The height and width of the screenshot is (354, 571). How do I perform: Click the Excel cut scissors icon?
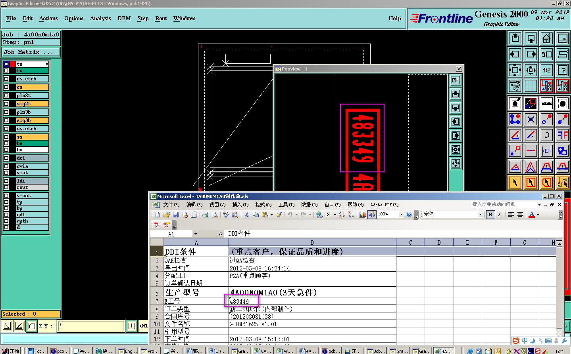tap(246, 215)
